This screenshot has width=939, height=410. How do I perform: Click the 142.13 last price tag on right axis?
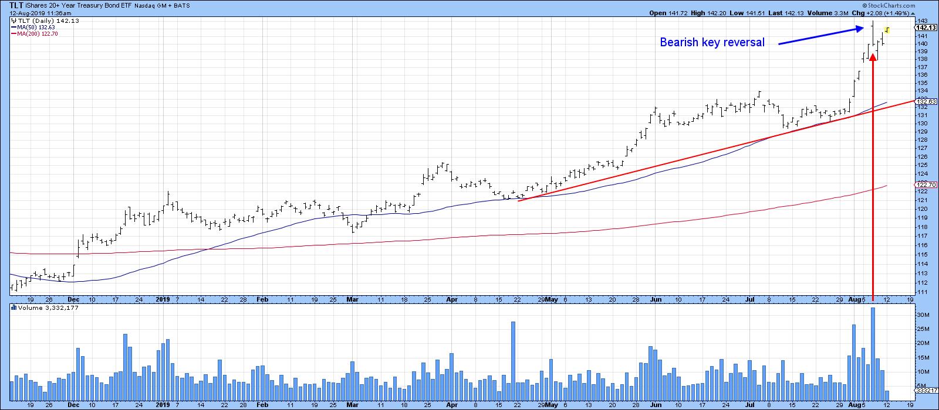[925, 27]
